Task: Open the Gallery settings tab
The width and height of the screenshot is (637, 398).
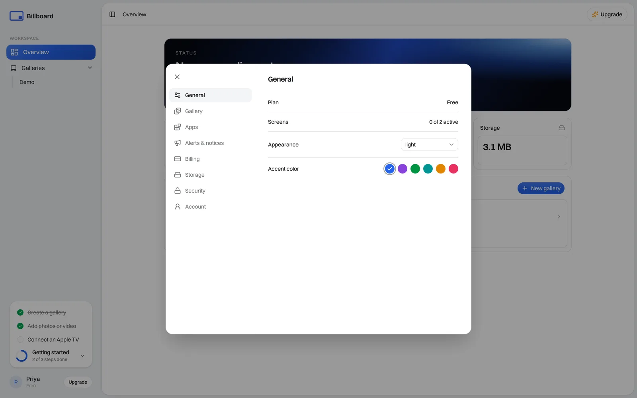Action: coord(210,111)
